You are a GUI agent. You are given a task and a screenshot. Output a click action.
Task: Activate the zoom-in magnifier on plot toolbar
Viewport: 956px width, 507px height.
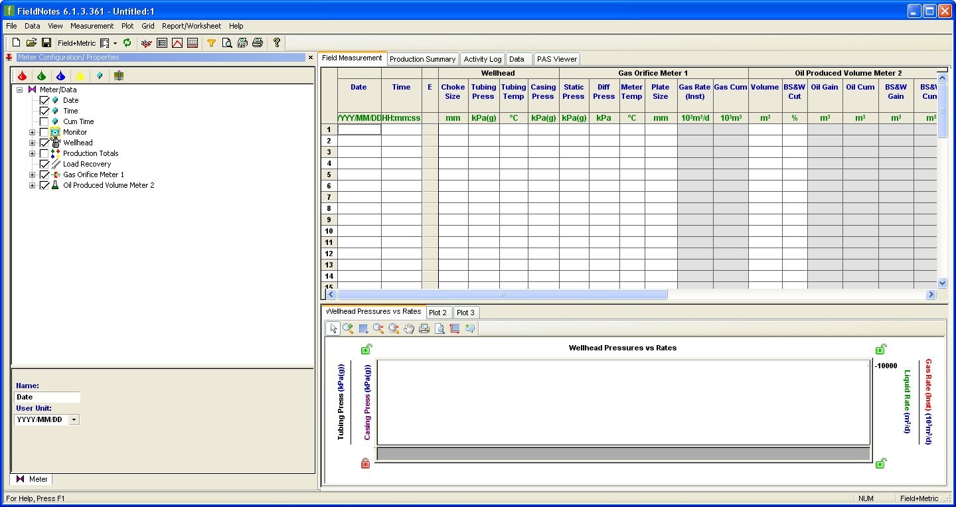pos(348,328)
